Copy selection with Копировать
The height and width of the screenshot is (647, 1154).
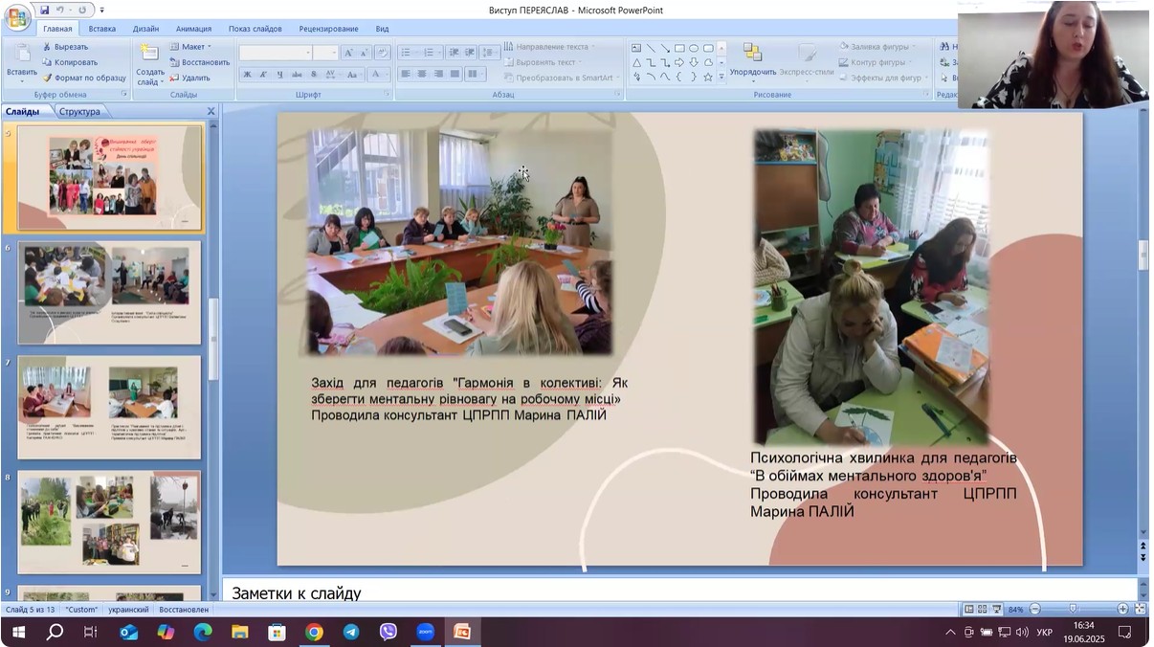(69, 62)
